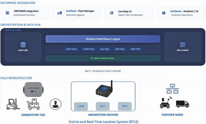Click the AmiFleet forklift icon
This screenshot has width=206, height=124.
59,13
